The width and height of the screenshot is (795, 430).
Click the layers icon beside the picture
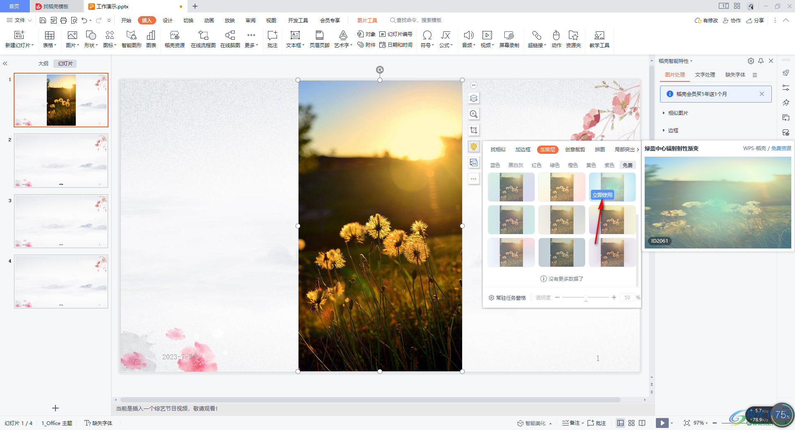pyautogui.click(x=474, y=98)
